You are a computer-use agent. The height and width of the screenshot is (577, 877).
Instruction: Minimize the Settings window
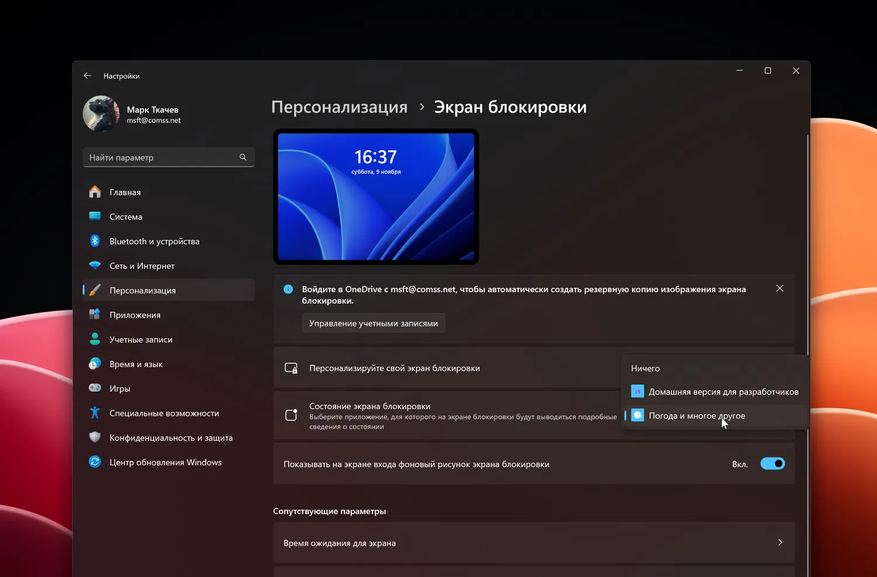[x=740, y=71]
